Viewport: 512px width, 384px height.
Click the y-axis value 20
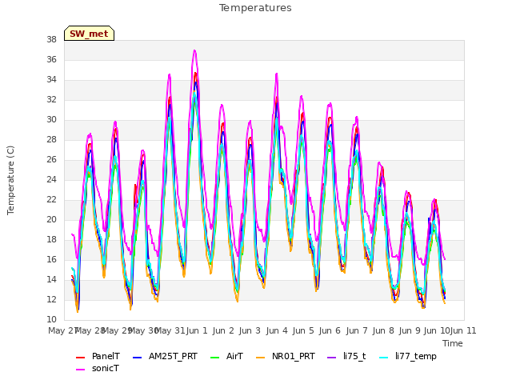51,219
